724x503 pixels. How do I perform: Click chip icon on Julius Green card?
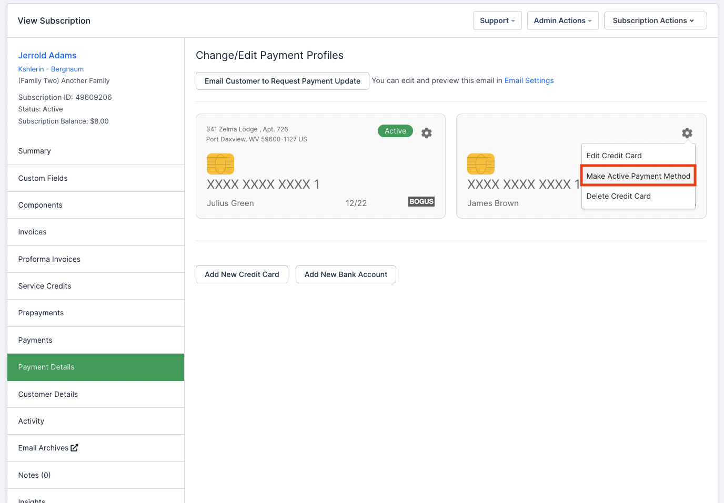[220, 164]
